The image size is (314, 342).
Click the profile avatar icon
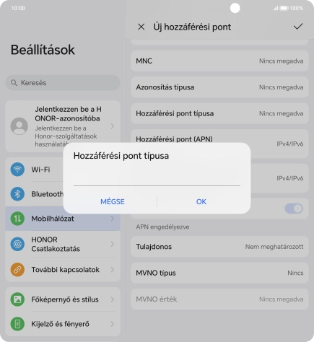[19, 126]
